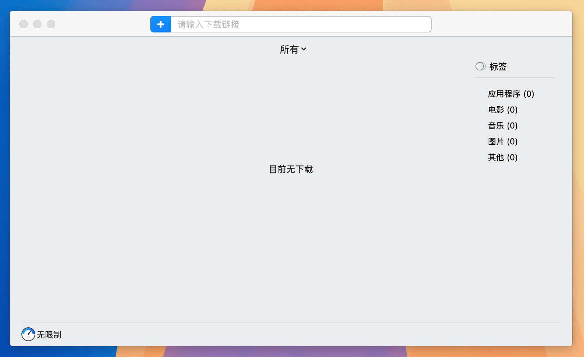This screenshot has width=584, height=357.
Task: Close the download manager window
Action: point(23,24)
